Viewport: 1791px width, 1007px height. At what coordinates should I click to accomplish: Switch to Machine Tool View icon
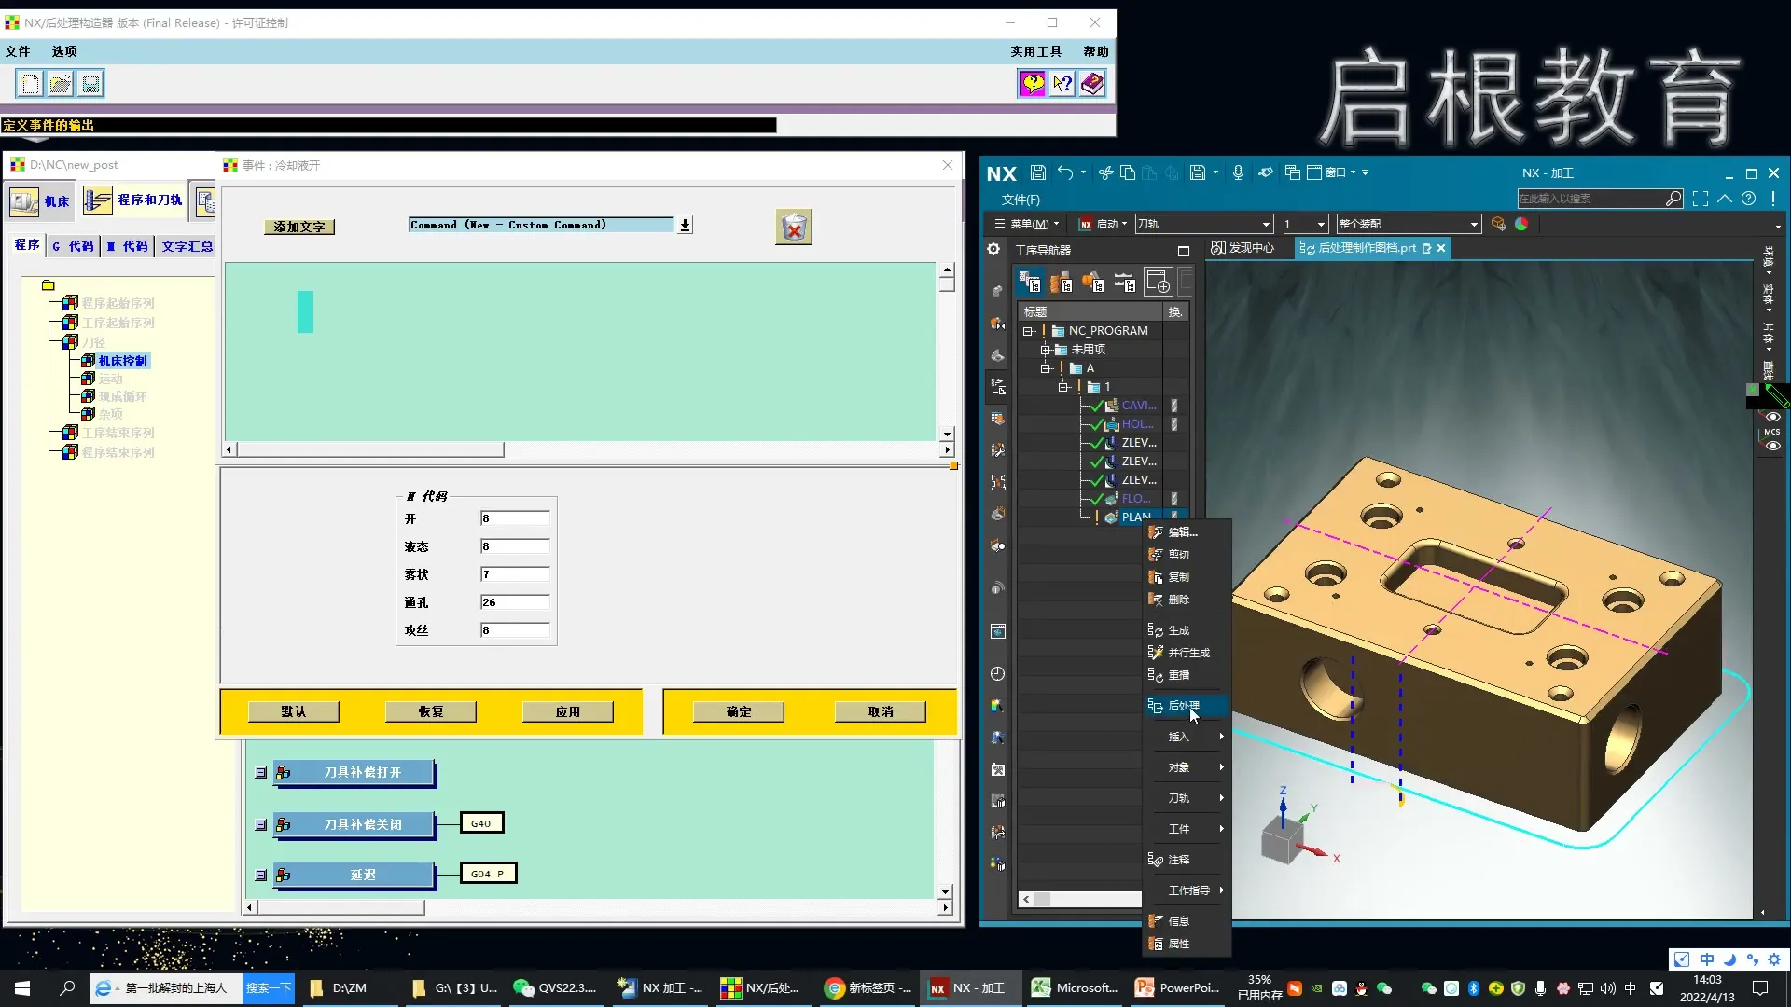coord(1061,281)
